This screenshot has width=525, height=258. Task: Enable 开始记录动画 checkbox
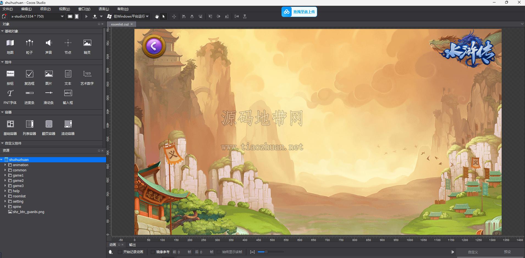(x=120, y=252)
